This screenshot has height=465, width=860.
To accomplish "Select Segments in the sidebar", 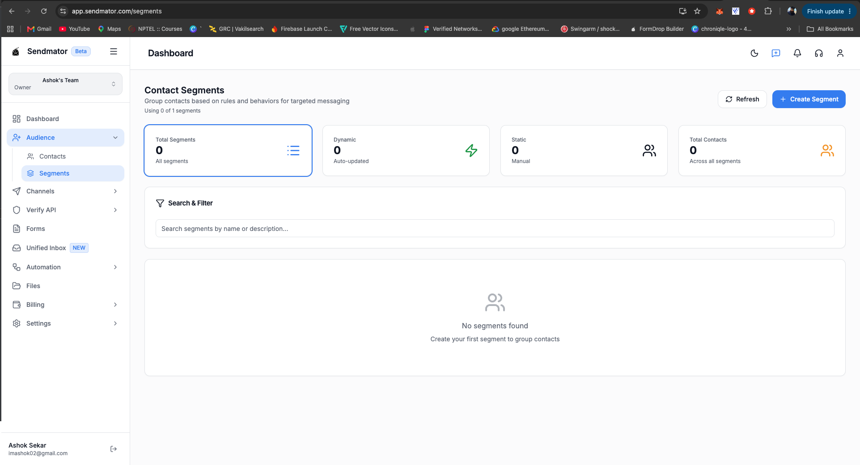I will (73, 173).
